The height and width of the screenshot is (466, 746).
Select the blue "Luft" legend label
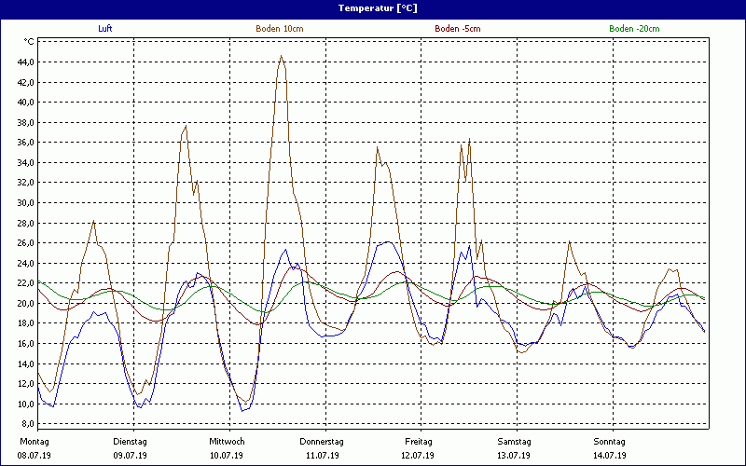click(x=105, y=29)
